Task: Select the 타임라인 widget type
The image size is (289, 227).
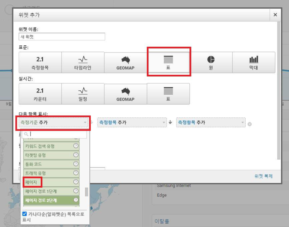Action: tap(82, 62)
